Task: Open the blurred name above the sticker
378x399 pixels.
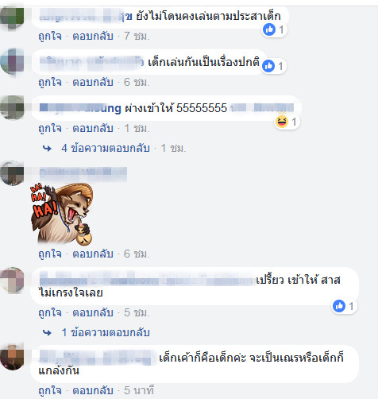Action: click(83, 174)
